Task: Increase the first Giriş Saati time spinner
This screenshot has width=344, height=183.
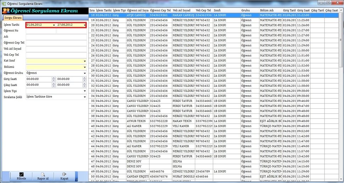Action: (x=54, y=78)
